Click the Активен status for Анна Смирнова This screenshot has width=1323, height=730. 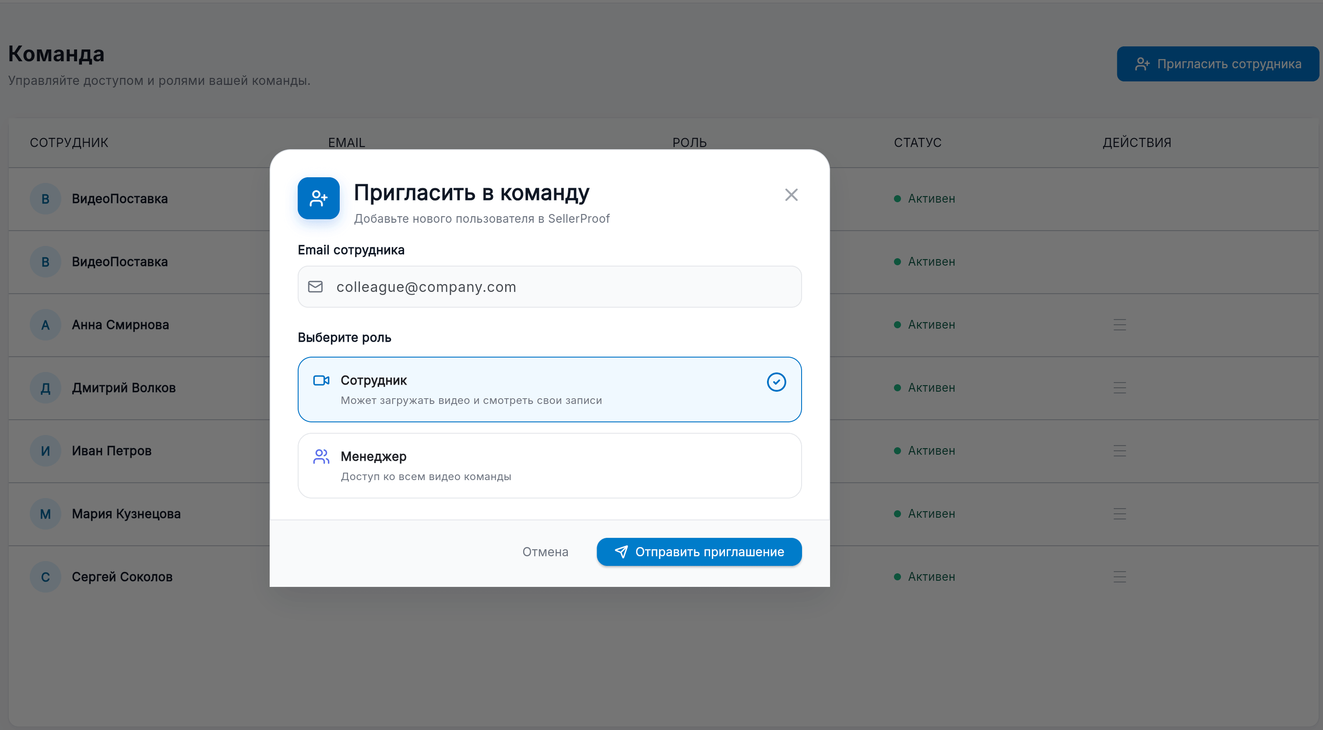925,324
